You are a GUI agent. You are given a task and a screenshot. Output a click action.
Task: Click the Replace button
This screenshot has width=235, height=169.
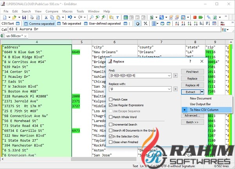pyautogui.click(x=192, y=79)
